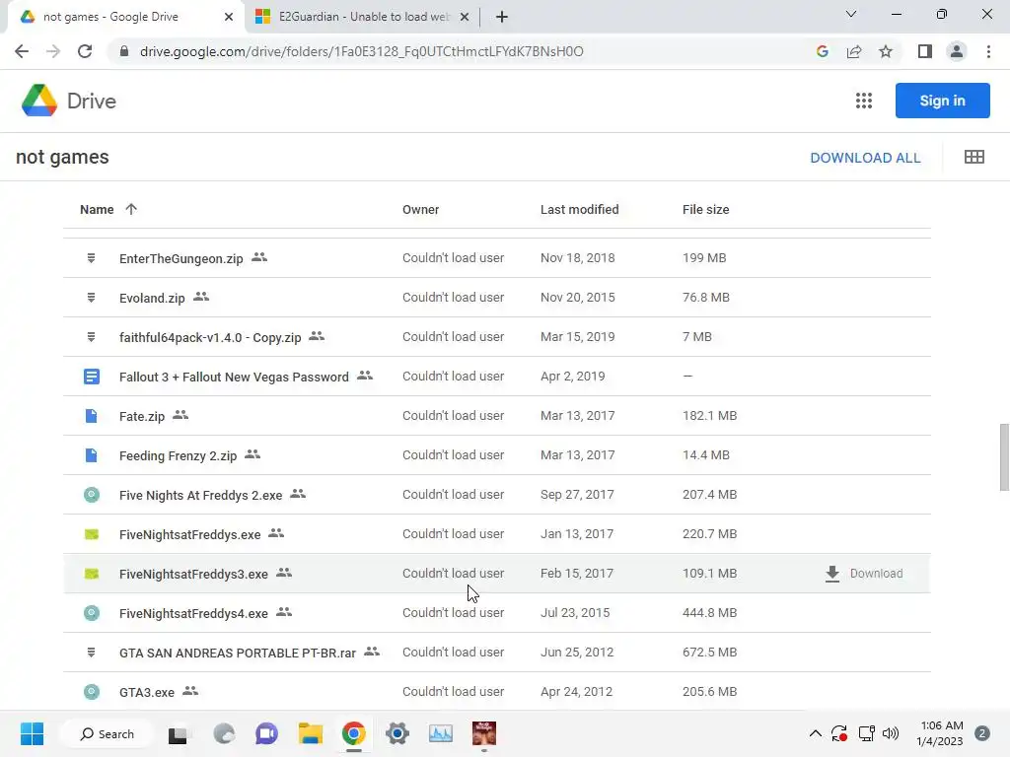Click the Fate.zip blue file icon
1010x757 pixels.
click(x=92, y=416)
